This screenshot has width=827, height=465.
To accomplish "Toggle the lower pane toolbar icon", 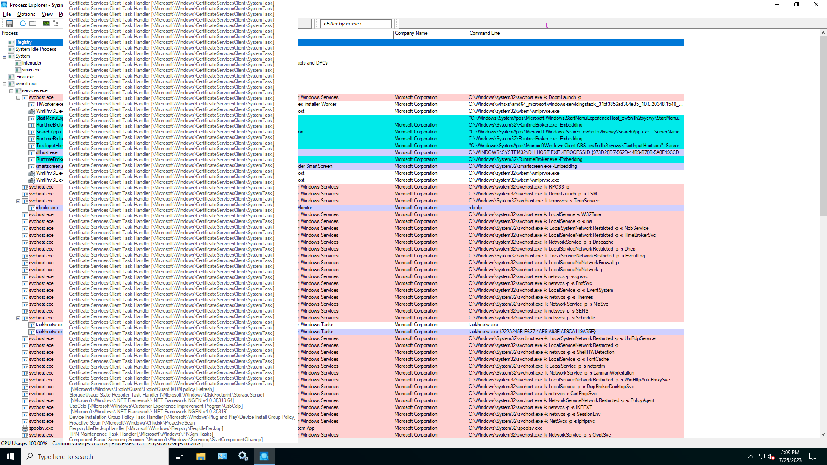I will tap(33, 23).
